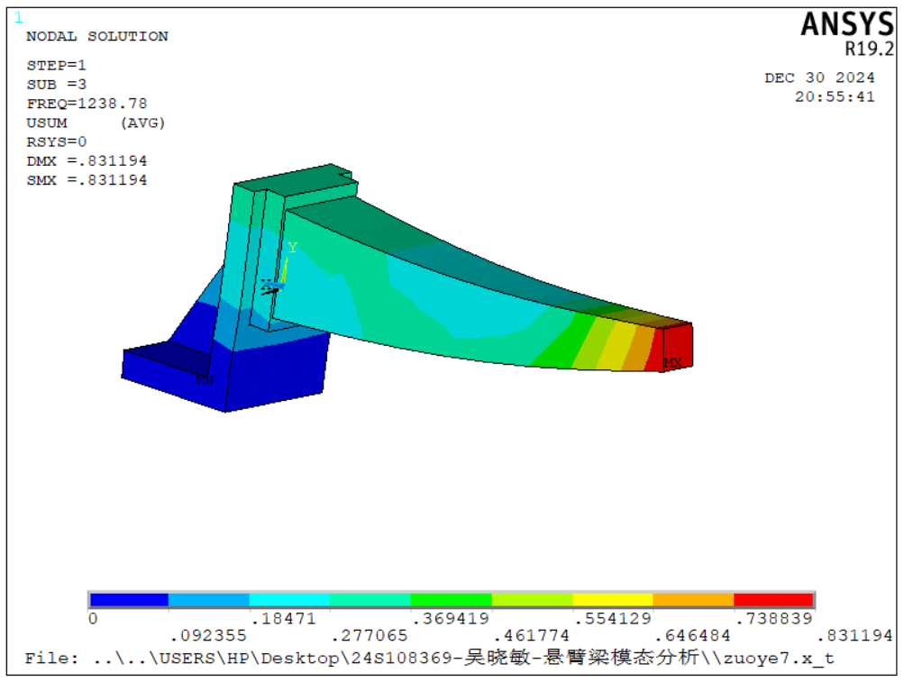Click the teal-green legend band

370,599
